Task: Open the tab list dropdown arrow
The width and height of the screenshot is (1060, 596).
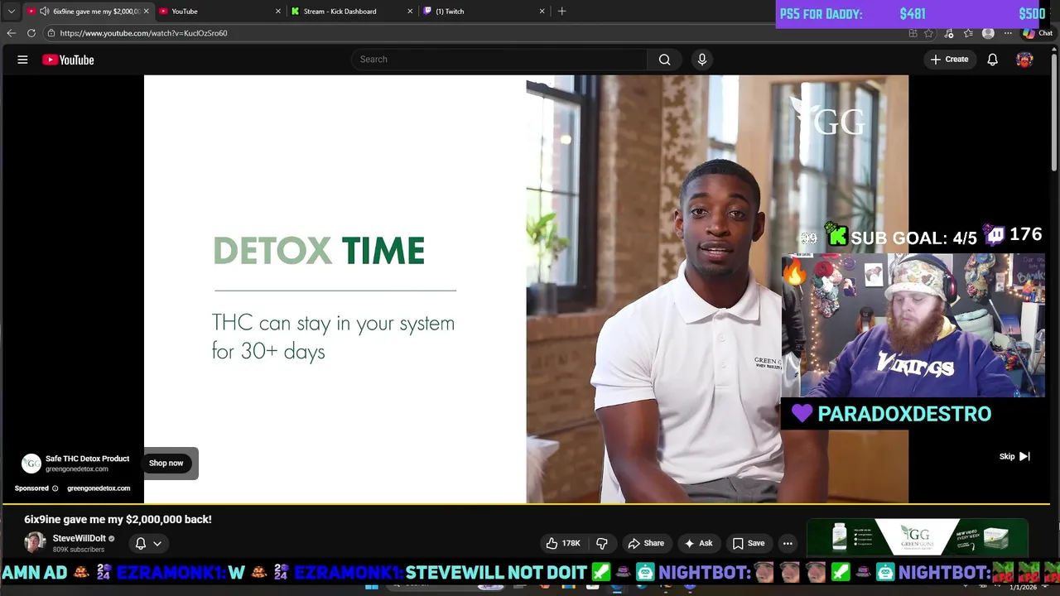Action: coord(11,11)
